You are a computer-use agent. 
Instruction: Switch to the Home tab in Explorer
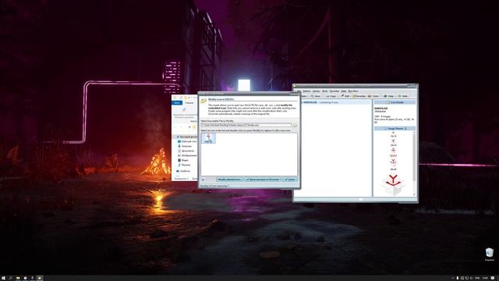[189, 103]
